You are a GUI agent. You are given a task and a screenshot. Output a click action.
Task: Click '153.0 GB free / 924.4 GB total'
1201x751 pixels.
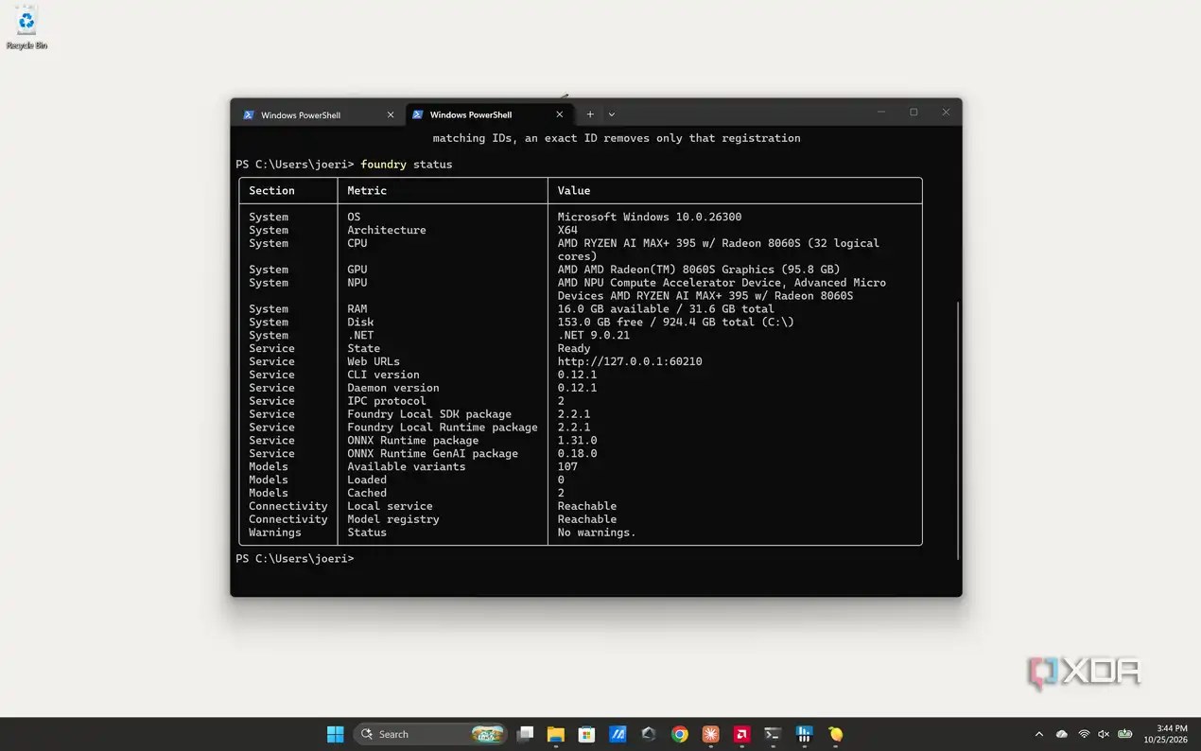click(x=676, y=323)
